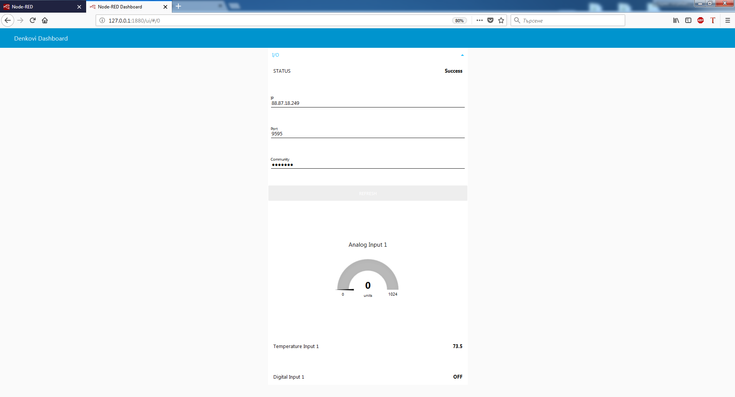The image size is (735, 397).
Task: Save page to Pocket
Action: [490, 20]
